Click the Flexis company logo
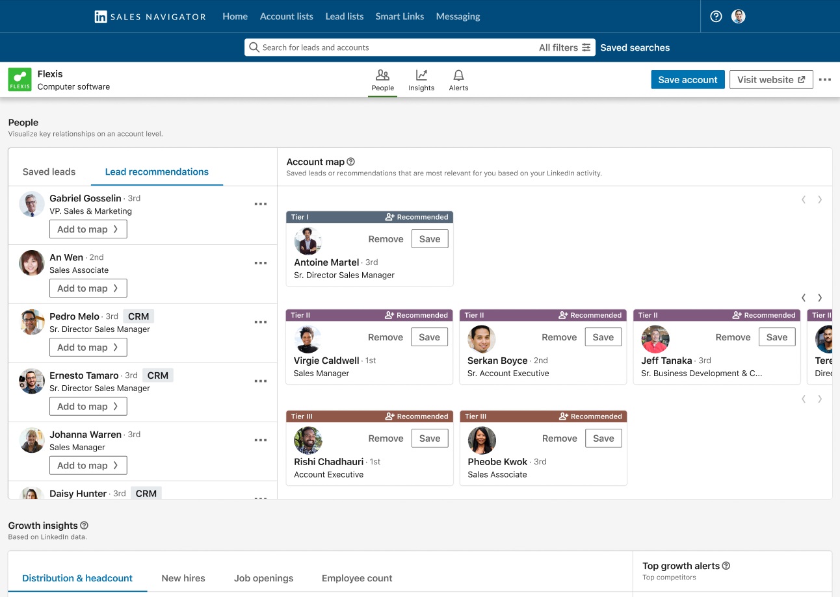Viewport: 840px width, 597px height. [x=20, y=79]
